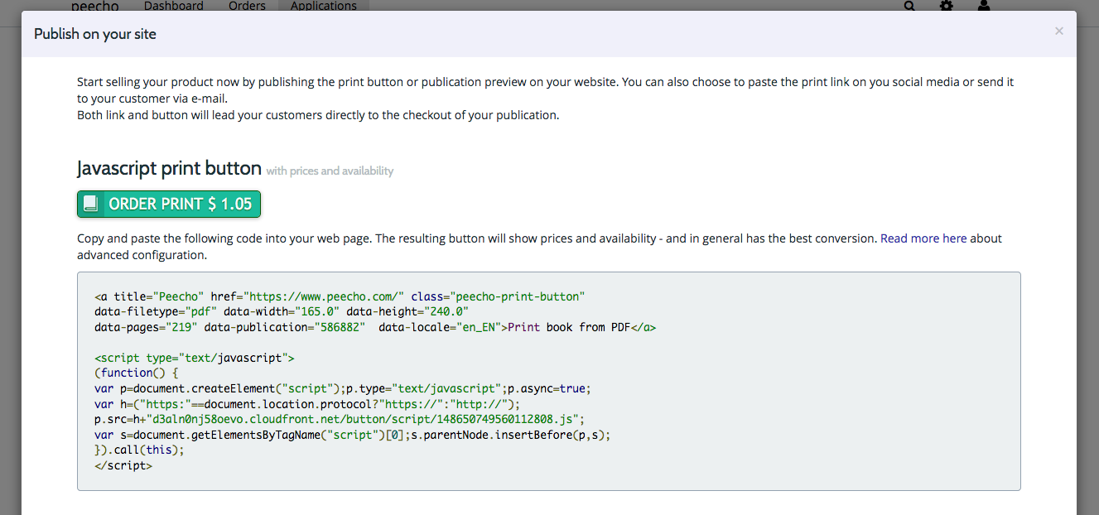This screenshot has height=515, width=1099.
Task: Follow the Read more here link
Action: pyautogui.click(x=923, y=238)
